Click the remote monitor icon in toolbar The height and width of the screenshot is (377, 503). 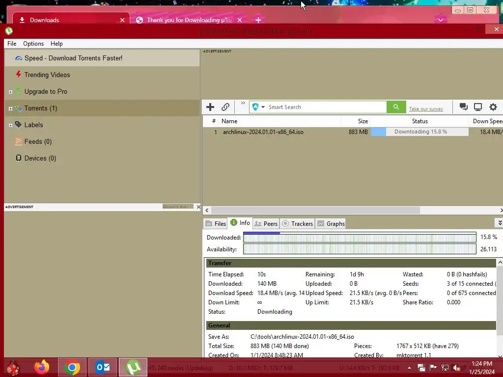(478, 107)
